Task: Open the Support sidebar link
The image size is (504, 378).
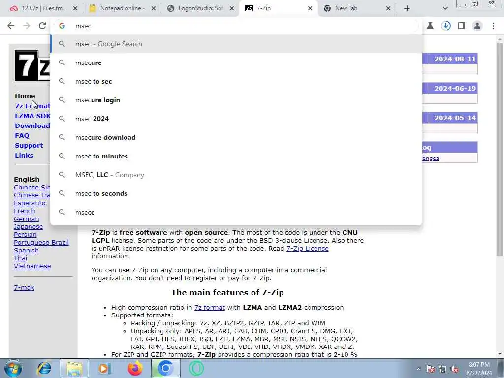Action: (x=29, y=146)
